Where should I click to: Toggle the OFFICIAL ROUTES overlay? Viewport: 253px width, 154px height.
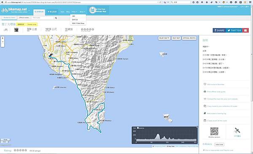click(189, 38)
